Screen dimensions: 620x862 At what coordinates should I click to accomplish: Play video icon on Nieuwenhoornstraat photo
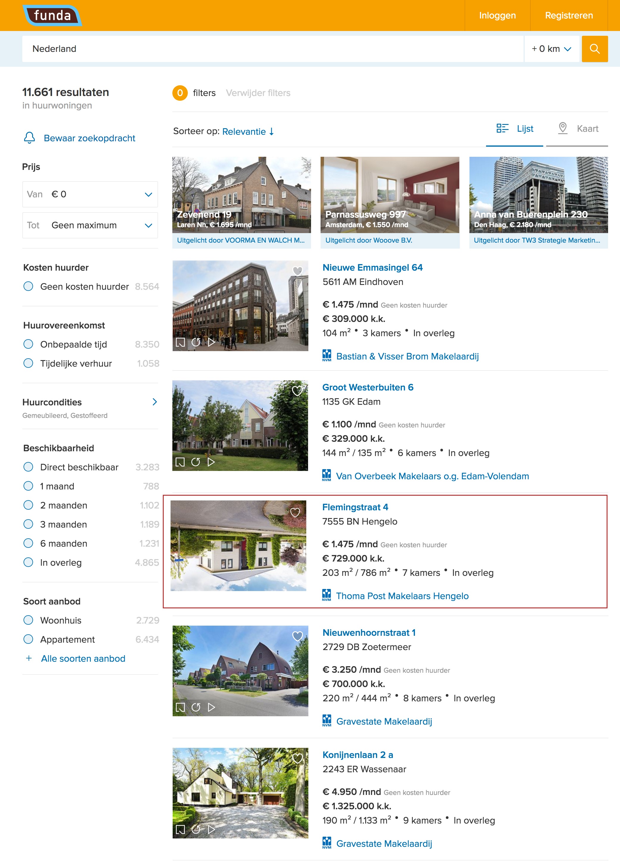(211, 707)
